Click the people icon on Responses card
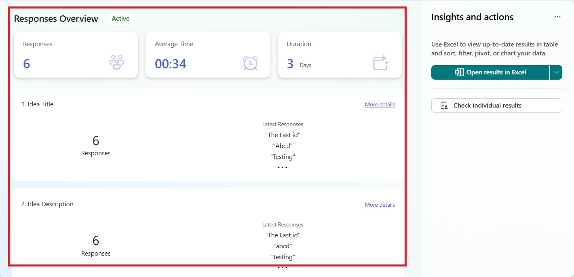Screen dimensions: 574x277 pyautogui.click(x=116, y=63)
